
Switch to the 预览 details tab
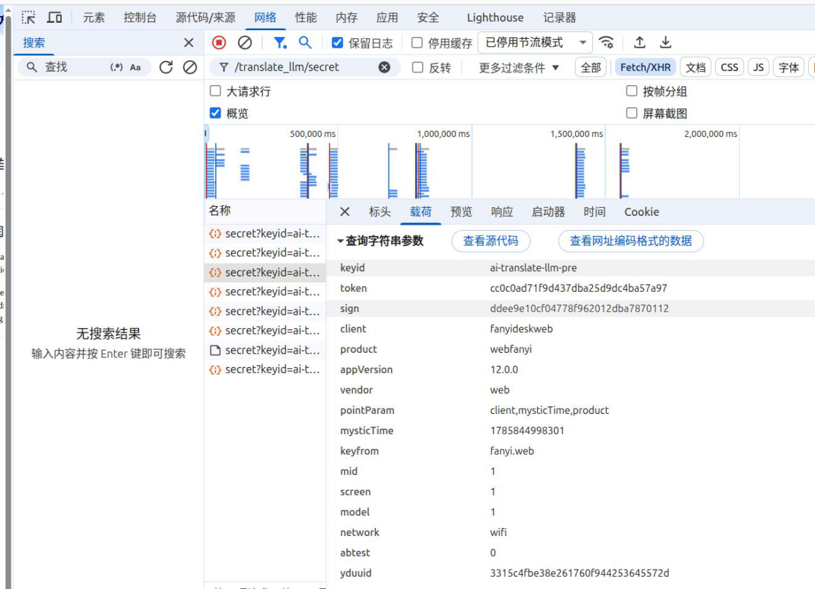461,212
